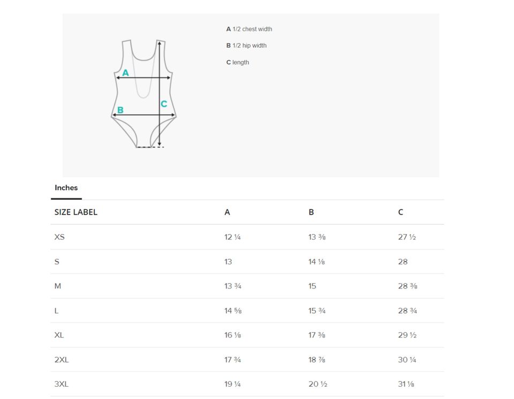514x399 pixels.
Task: Select the Inches tab
Action: (66, 188)
